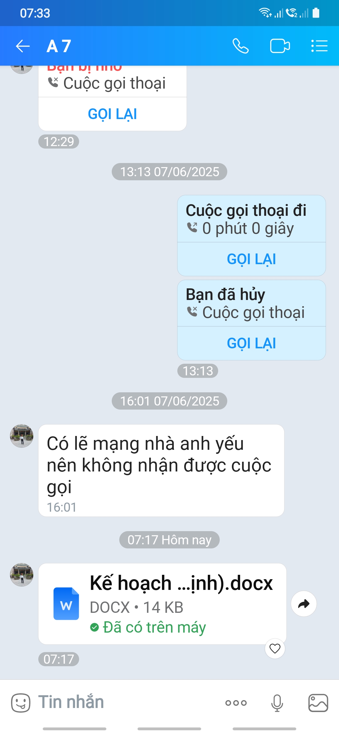Forward the Kế hoạch docx file
The width and height of the screenshot is (339, 735).
click(304, 604)
